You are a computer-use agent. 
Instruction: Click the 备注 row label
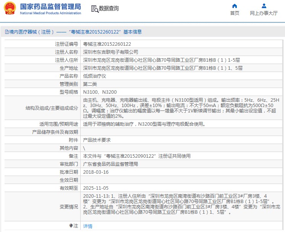tap(73, 156)
